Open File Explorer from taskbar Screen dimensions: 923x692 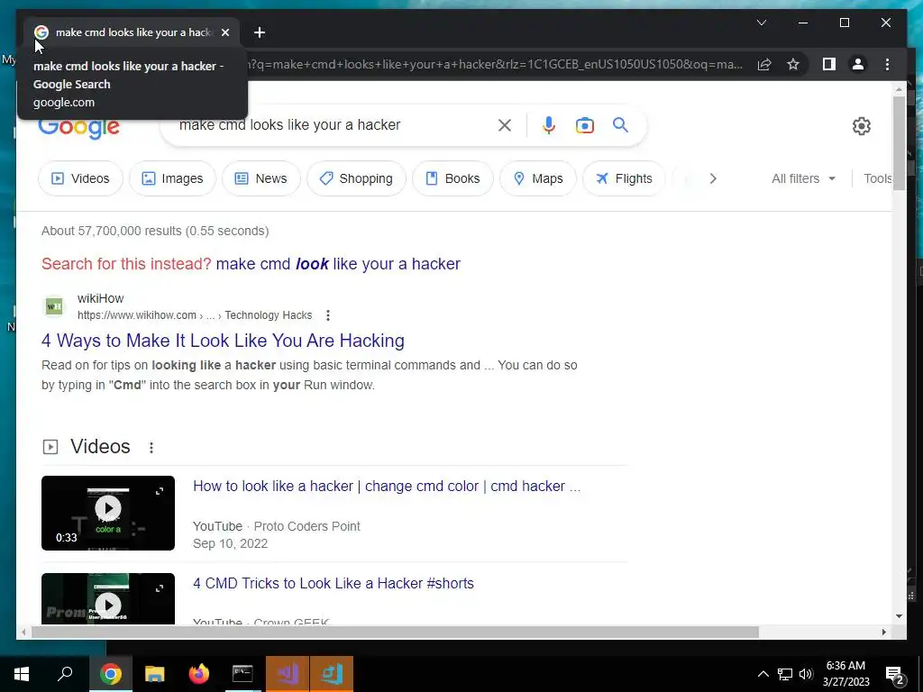154,674
